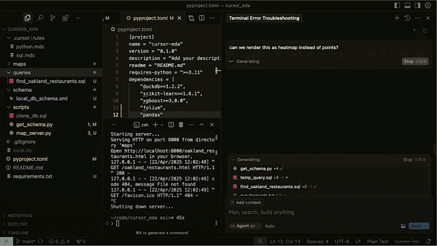
Task: Stop generation above the file changes list
Action: click(x=414, y=159)
